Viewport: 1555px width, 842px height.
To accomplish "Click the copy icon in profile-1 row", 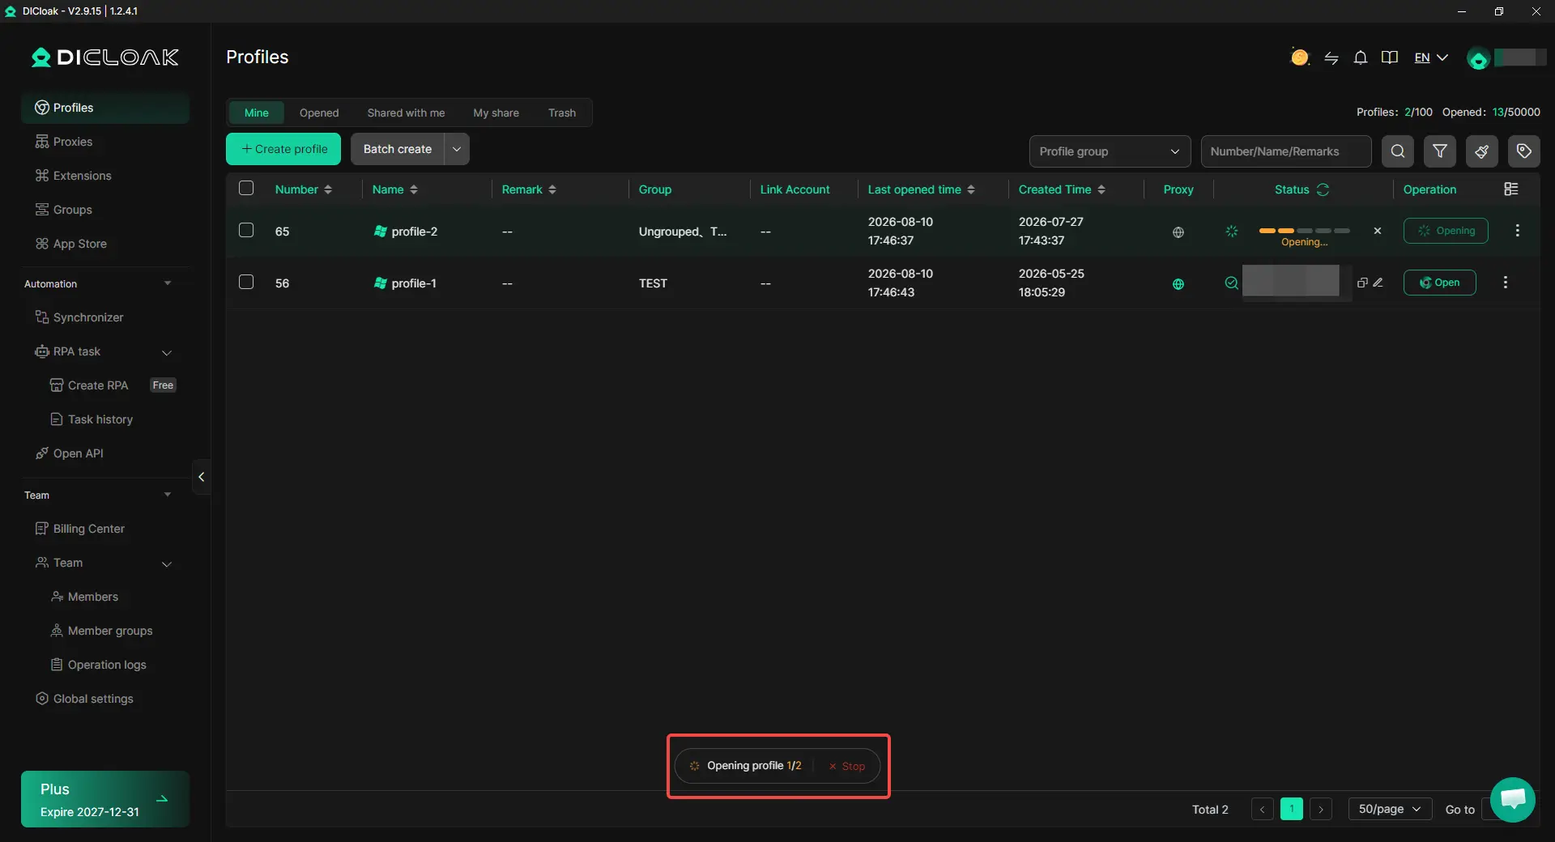I will coord(1362,283).
